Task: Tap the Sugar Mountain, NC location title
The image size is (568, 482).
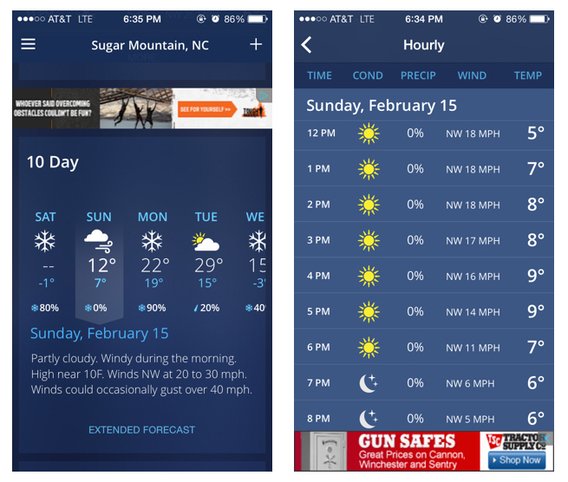Action: [142, 45]
